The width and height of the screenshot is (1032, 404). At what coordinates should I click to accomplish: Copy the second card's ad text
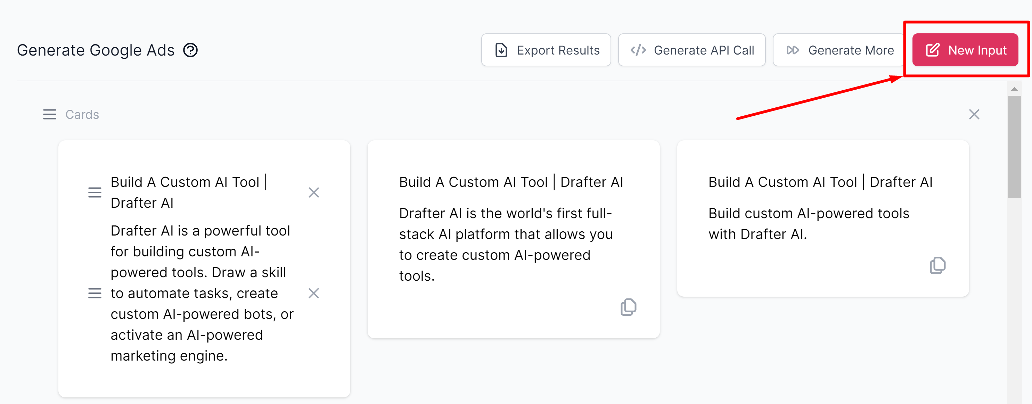point(628,307)
